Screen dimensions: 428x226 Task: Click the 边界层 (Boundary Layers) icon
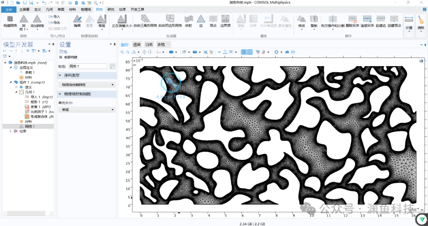(x=225, y=21)
